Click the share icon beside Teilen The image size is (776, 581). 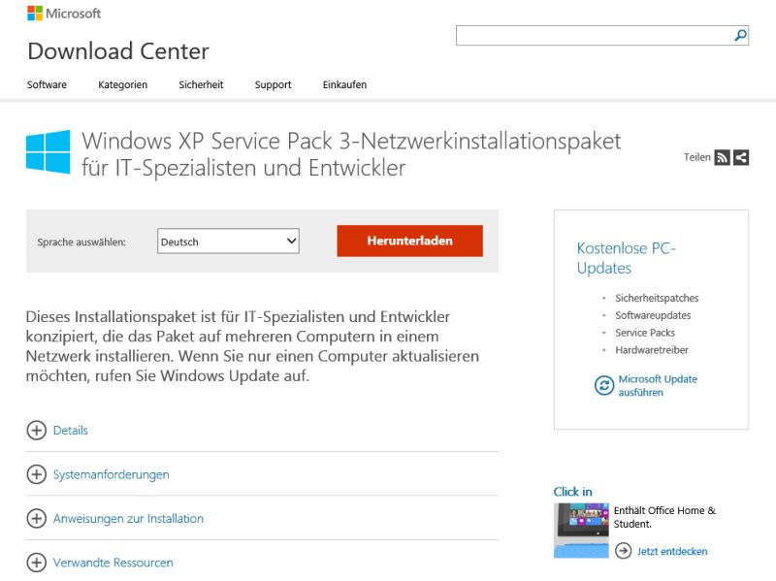click(741, 157)
